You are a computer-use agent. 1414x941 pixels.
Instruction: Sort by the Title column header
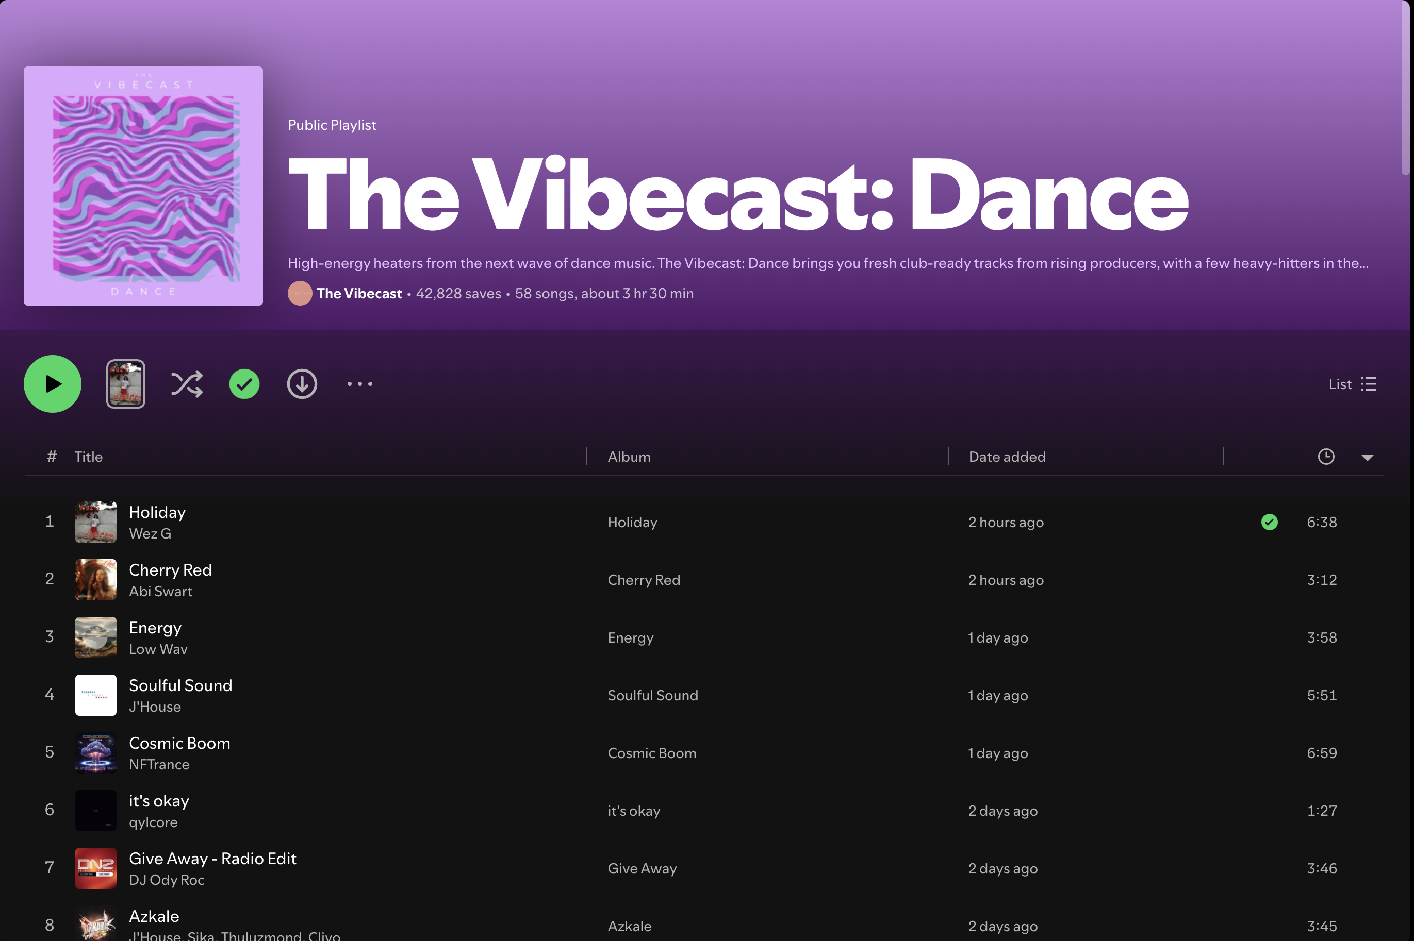88,457
